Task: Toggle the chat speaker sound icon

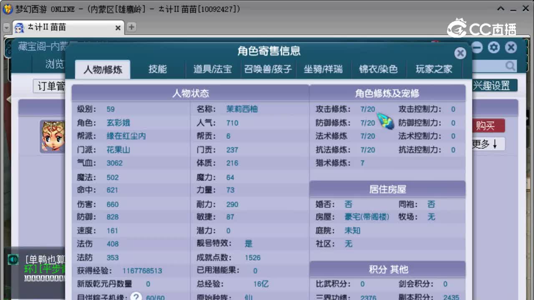Action: pos(13,260)
